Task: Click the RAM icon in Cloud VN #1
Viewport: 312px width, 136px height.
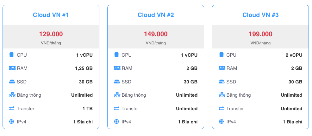Action: pos(12,68)
